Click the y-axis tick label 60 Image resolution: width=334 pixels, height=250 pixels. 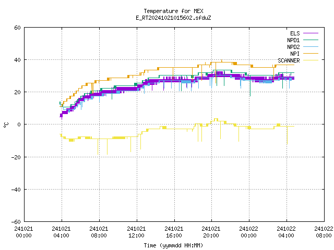[17, 28]
